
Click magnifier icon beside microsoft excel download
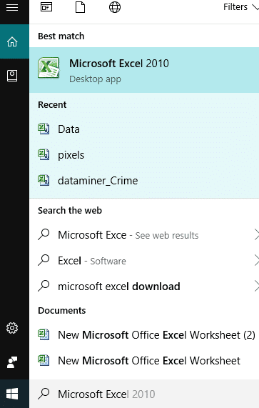pos(44,286)
